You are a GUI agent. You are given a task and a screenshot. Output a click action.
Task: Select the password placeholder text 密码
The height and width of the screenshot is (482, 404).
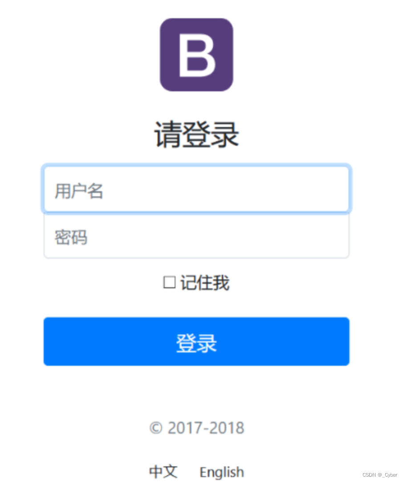71,237
